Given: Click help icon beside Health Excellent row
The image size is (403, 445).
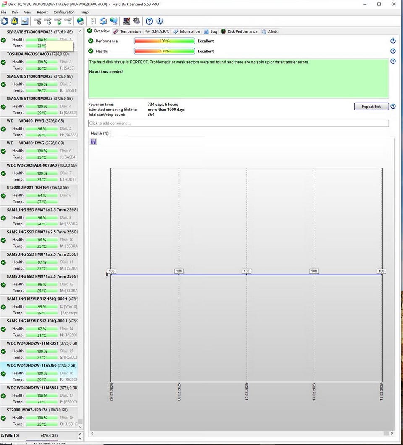Looking at the screenshot, I should click(x=393, y=51).
